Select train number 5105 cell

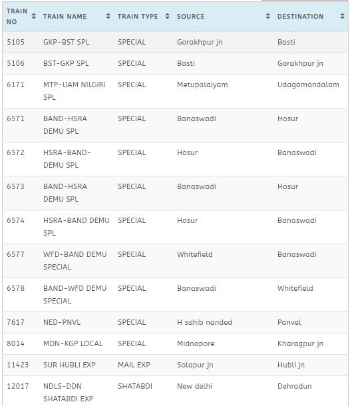click(16, 42)
